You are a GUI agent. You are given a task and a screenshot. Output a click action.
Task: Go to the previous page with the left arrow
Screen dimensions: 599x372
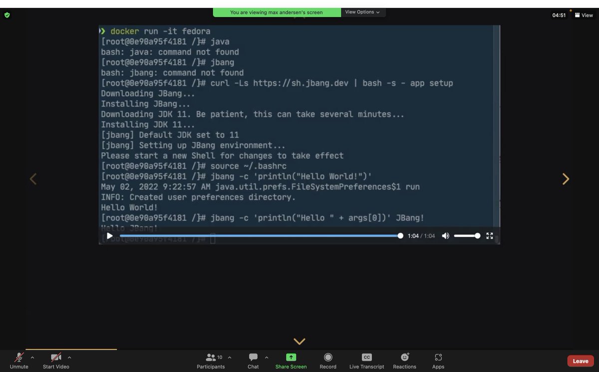(33, 179)
